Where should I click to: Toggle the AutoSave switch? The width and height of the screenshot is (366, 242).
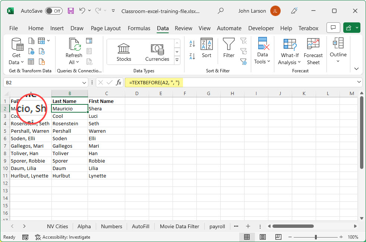pos(54,11)
